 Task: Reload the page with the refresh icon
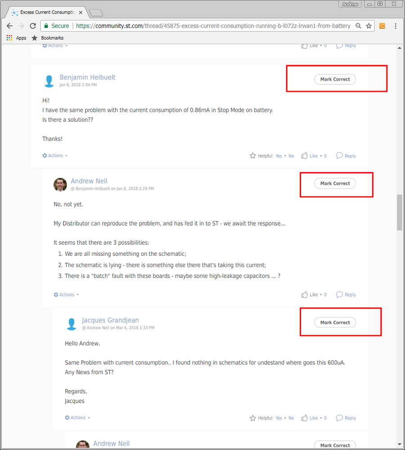pyautogui.click(x=33, y=26)
